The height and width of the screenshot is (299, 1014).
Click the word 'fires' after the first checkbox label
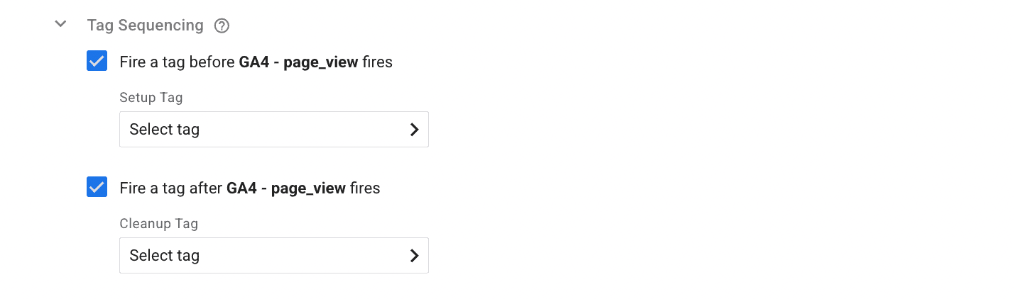point(377,62)
